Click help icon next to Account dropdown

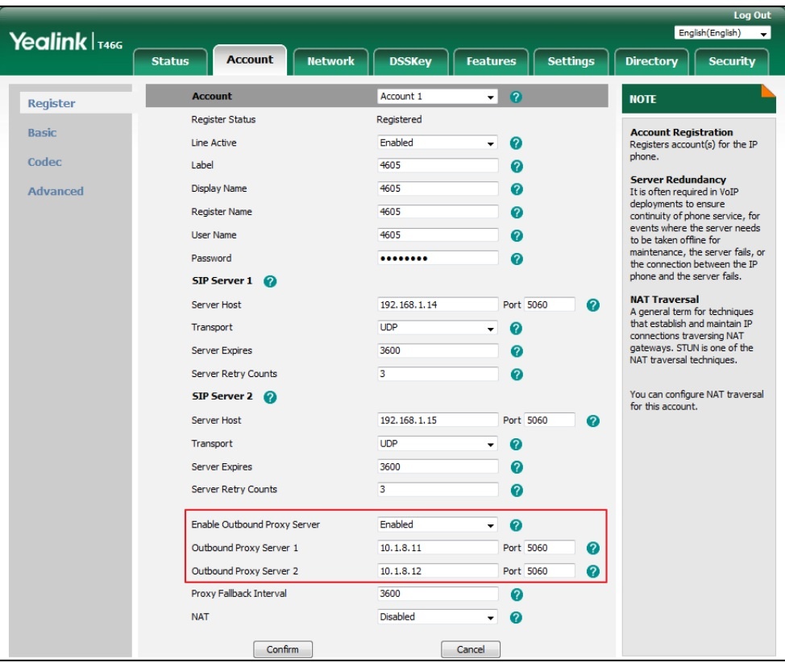pyautogui.click(x=516, y=97)
